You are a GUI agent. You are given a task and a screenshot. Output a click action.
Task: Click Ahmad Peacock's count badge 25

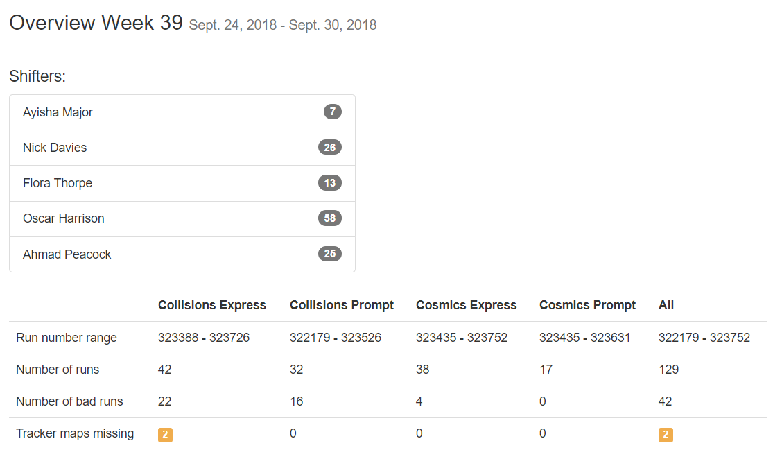pos(330,254)
